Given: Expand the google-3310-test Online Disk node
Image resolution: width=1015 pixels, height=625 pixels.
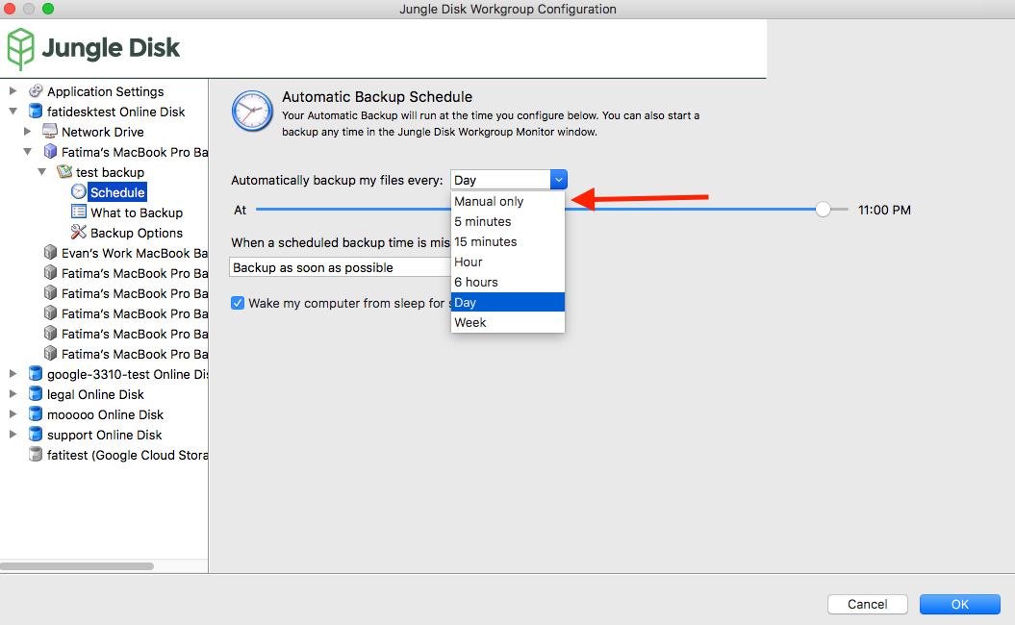Looking at the screenshot, I should click(x=13, y=374).
